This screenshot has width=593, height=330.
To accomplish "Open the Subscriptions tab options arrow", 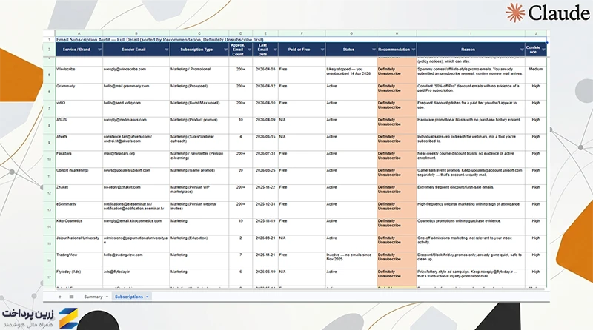I will pyautogui.click(x=147, y=297).
